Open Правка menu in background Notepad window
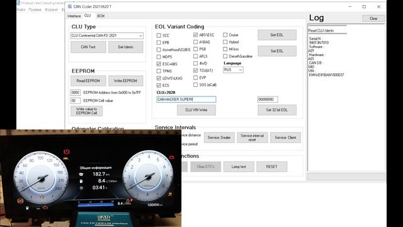Image resolution: width=403 pixels, height=227 pixels. [x=35, y=9]
